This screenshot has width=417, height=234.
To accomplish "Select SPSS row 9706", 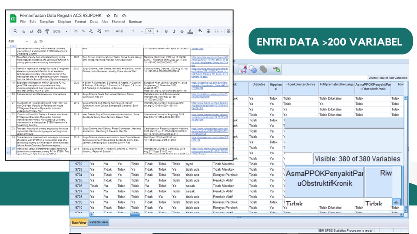I will pos(79,186).
